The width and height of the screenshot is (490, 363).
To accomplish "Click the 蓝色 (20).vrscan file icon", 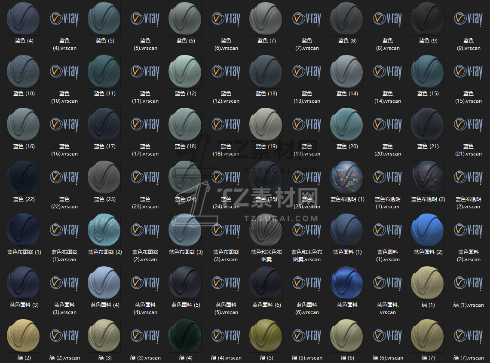I will click(x=388, y=124).
